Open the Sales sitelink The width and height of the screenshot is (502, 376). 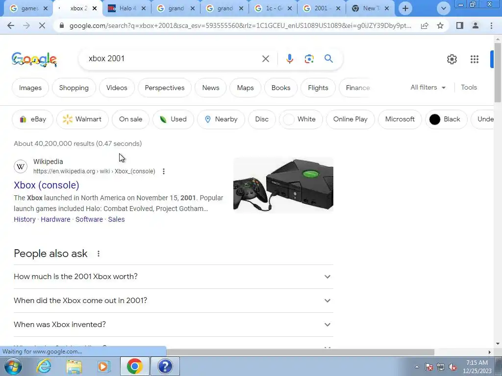[x=116, y=219]
